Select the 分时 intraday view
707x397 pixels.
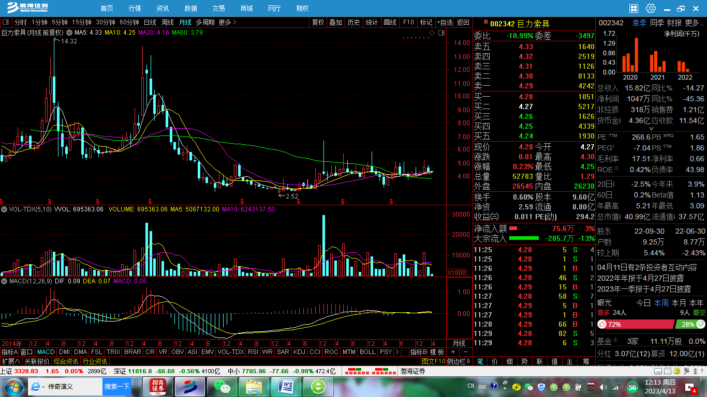coord(20,22)
